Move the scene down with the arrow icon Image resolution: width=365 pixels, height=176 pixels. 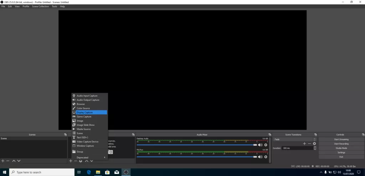click(x=19, y=161)
